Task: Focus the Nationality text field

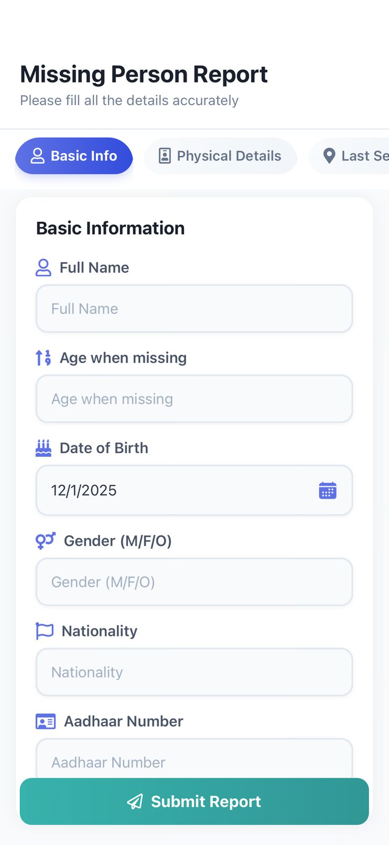Action: (194, 672)
